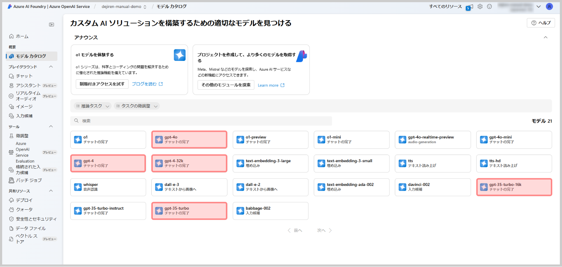
Task: Click the o1 model card icon
Action: 78,139
